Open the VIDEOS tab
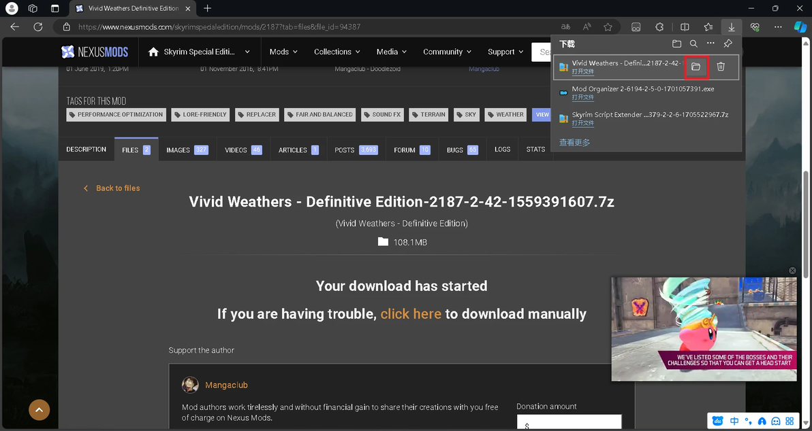 [243, 150]
